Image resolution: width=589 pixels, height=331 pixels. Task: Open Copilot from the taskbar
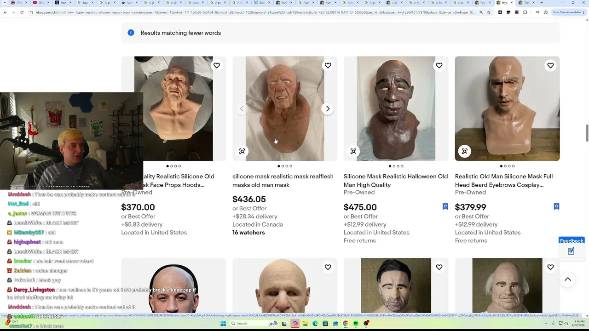295,324
